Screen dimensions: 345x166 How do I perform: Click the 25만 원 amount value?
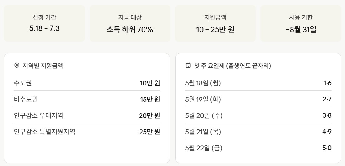click(x=150, y=132)
